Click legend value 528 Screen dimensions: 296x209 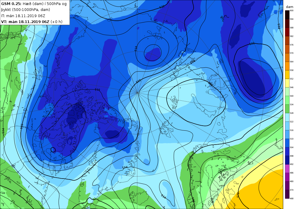(x=292, y=113)
